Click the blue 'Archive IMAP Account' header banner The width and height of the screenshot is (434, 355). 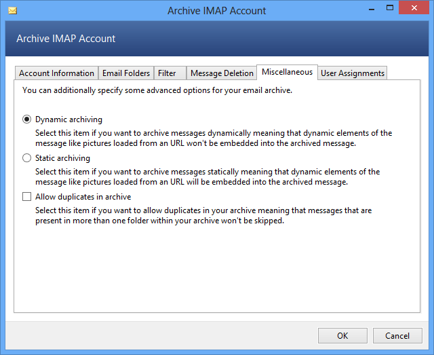(217, 39)
